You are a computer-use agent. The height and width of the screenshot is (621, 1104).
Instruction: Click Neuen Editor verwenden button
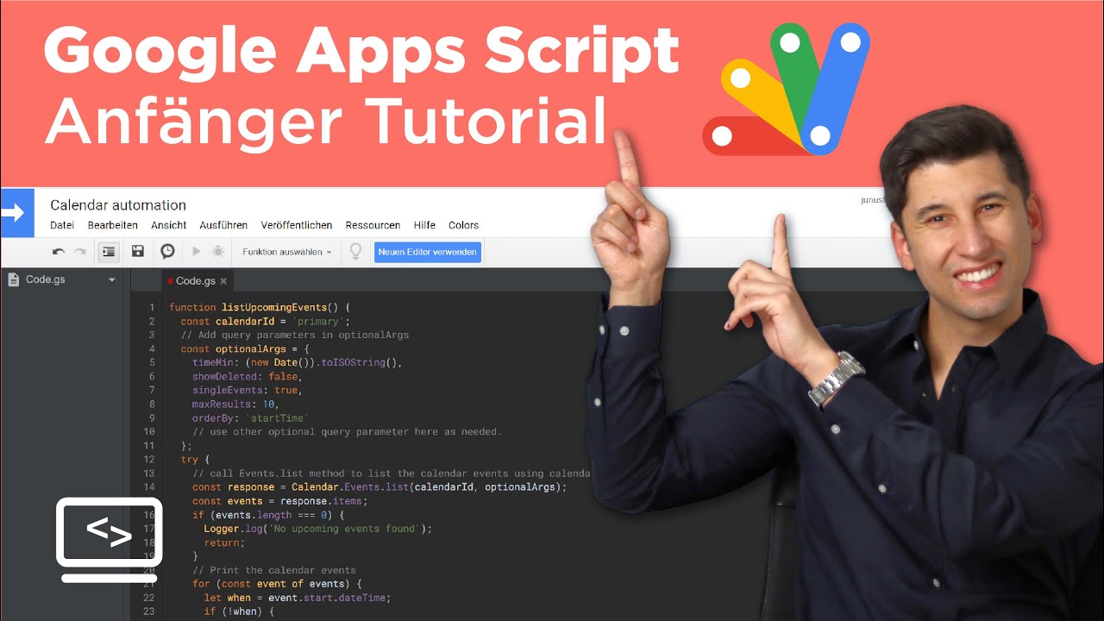pos(427,252)
